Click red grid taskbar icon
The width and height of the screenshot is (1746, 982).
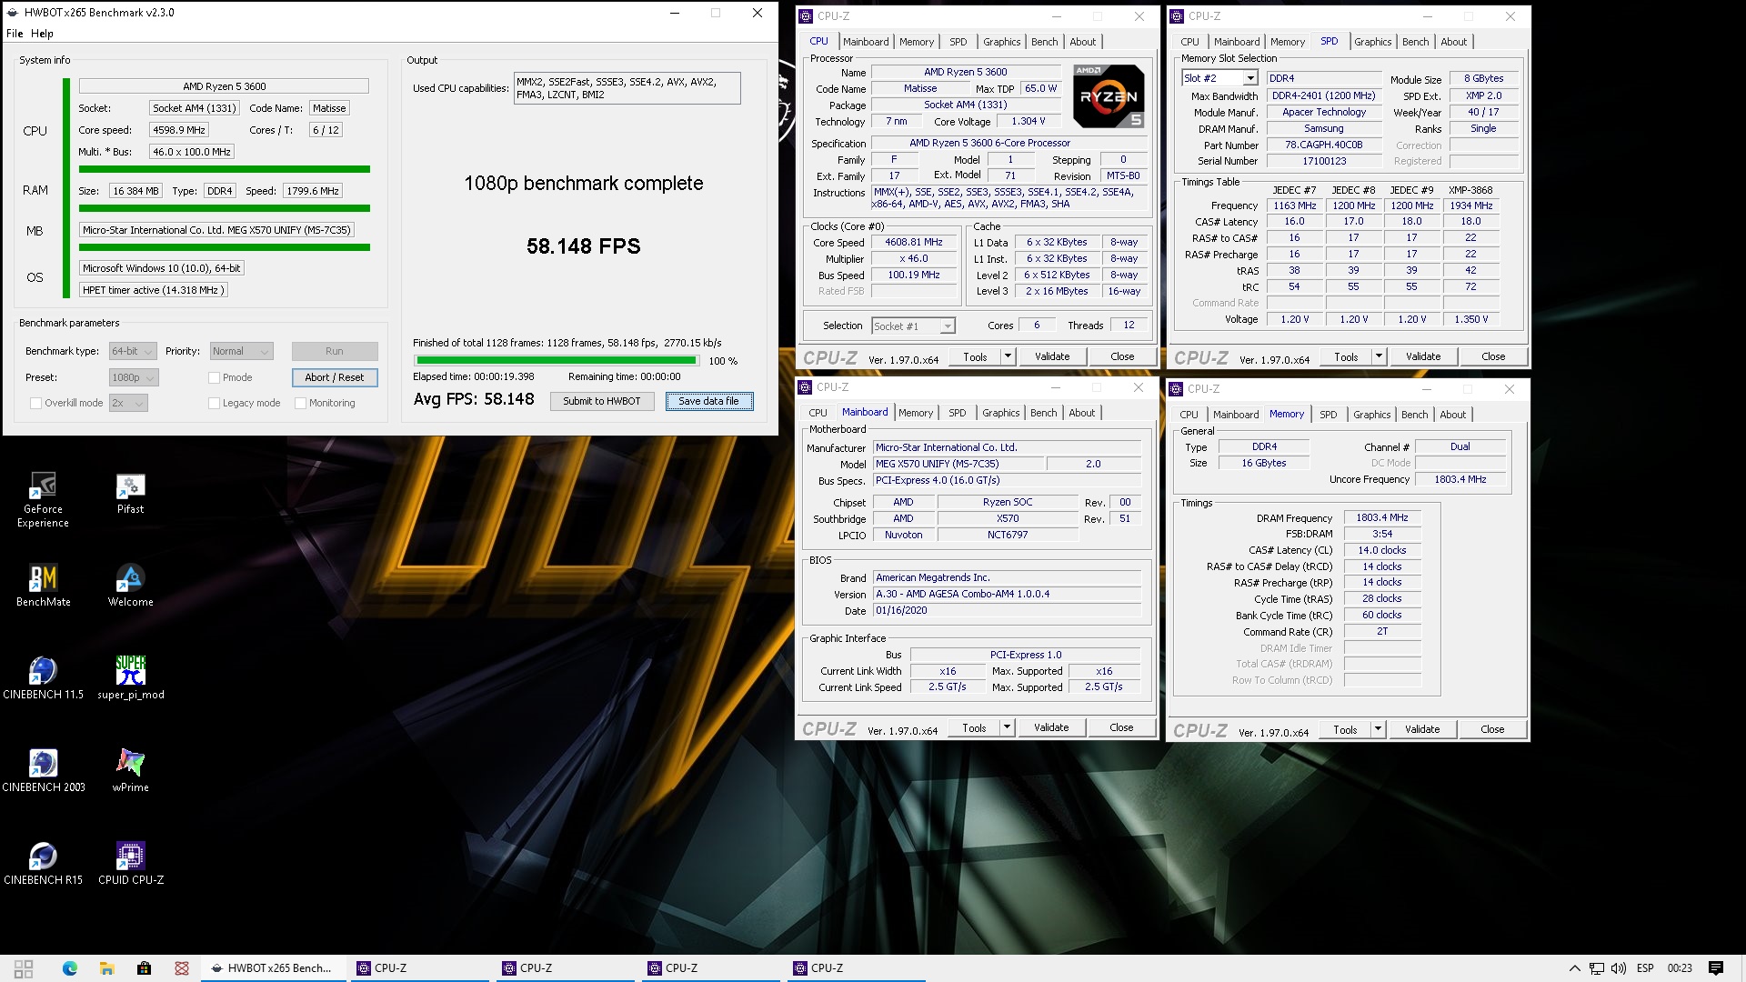pos(182,968)
